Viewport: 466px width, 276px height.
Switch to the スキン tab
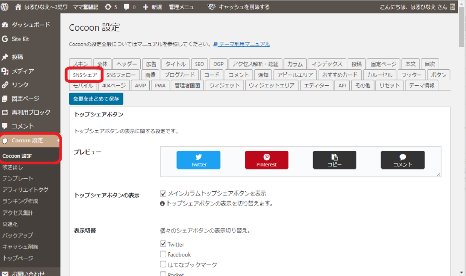(x=80, y=64)
